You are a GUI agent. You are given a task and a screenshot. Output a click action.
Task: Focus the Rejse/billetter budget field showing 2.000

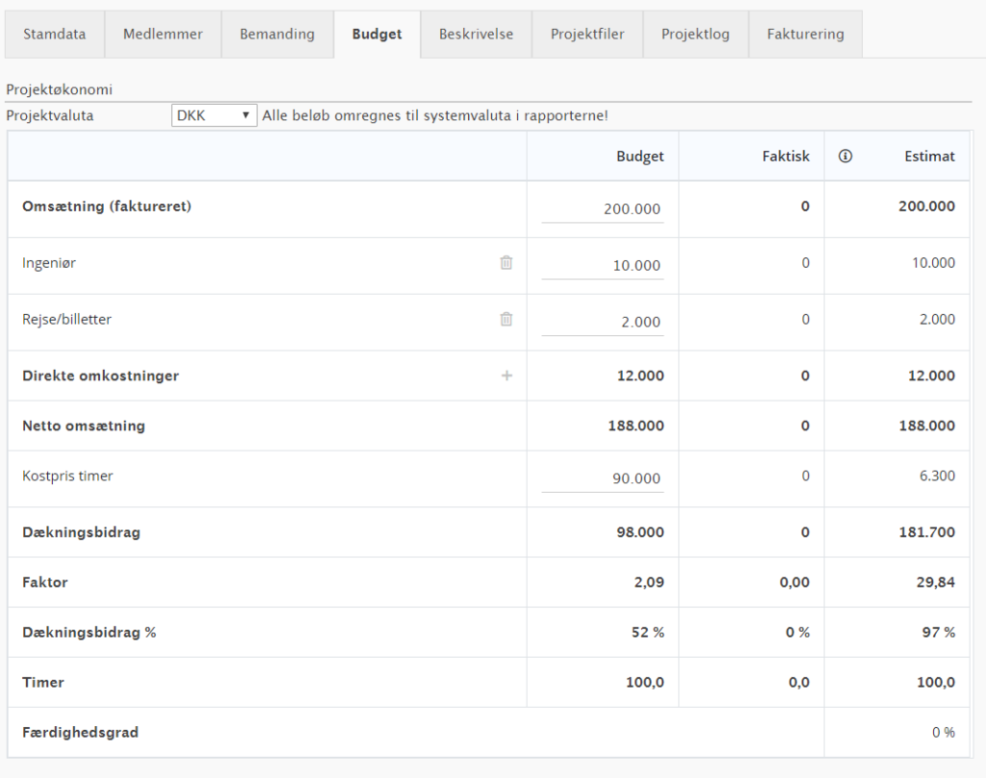point(603,323)
